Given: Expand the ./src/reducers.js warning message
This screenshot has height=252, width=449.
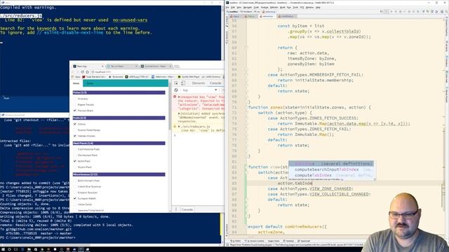Looking at the screenshot, I should tap(179, 126).
